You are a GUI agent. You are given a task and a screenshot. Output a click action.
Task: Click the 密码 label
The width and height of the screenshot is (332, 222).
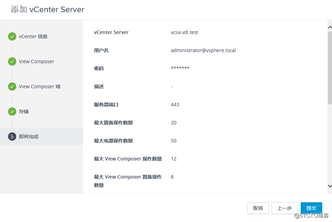coord(99,68)
